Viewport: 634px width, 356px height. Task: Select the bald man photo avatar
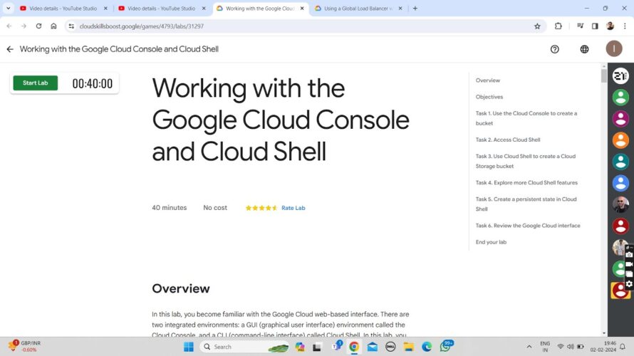point(620,204)
